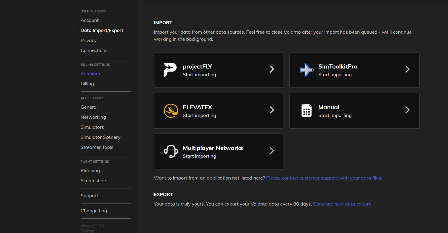Click Generate new data export link
This screenshot has height=233, width=448.
342,204
